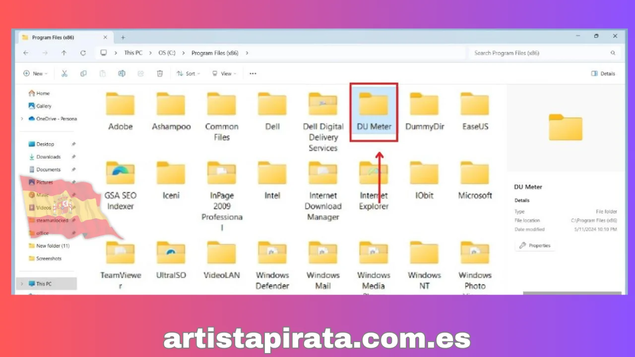
Task: Go up one folder level
Action: [64, 53]
